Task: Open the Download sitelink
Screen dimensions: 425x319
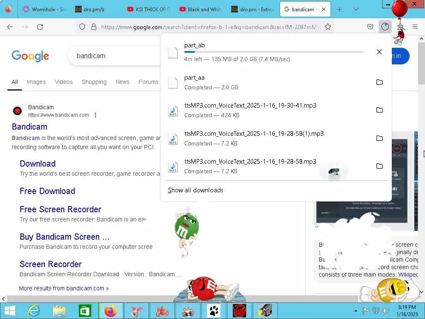Action: pos(38,164)
